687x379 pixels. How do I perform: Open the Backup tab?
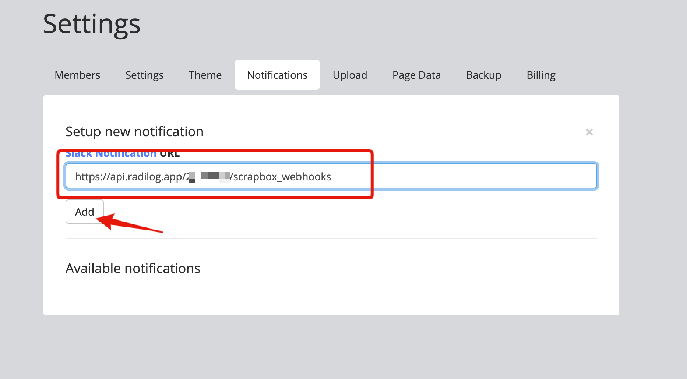click(x=483, y=75)
